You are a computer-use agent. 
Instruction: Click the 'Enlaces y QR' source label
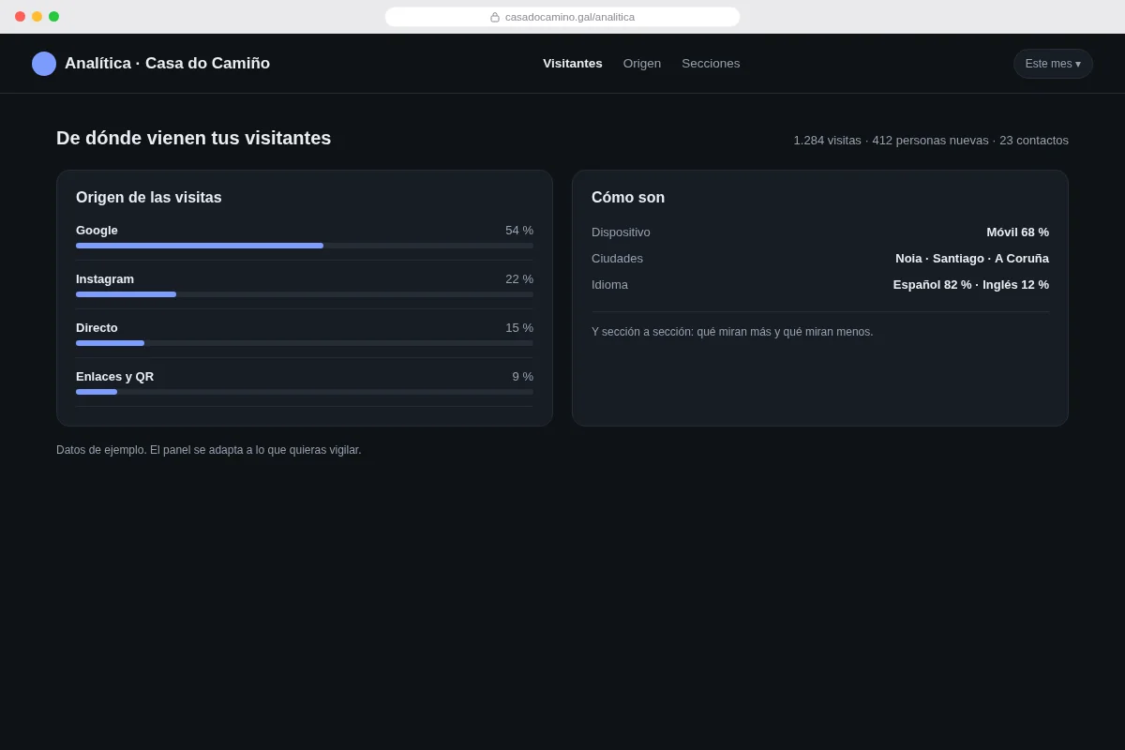114,377
